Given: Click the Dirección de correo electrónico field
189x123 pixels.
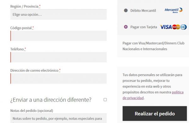Looking at the screenshot, I should (59, 78).
